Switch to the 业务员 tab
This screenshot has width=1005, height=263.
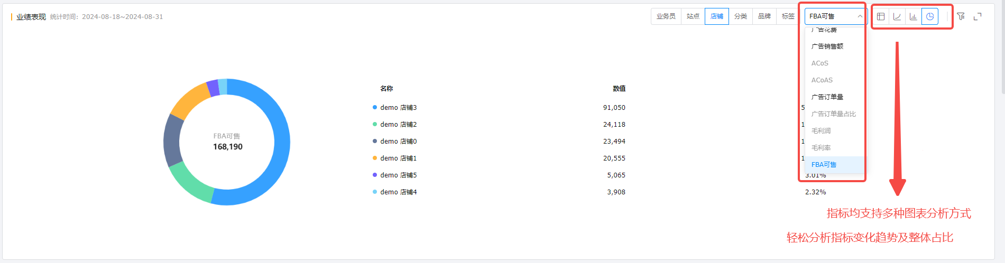(x=666, y=16)
